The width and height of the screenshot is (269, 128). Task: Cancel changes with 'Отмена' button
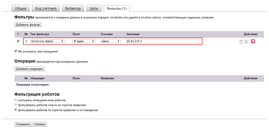point(39,124)
